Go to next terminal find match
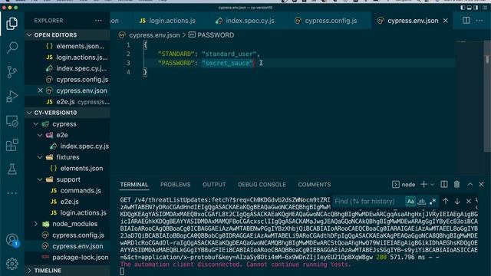This screenshot has height=276, width=491. pyautogui.click(x=457, y=201)
